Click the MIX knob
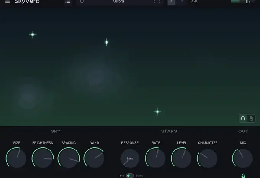 (x=243, y=158)
